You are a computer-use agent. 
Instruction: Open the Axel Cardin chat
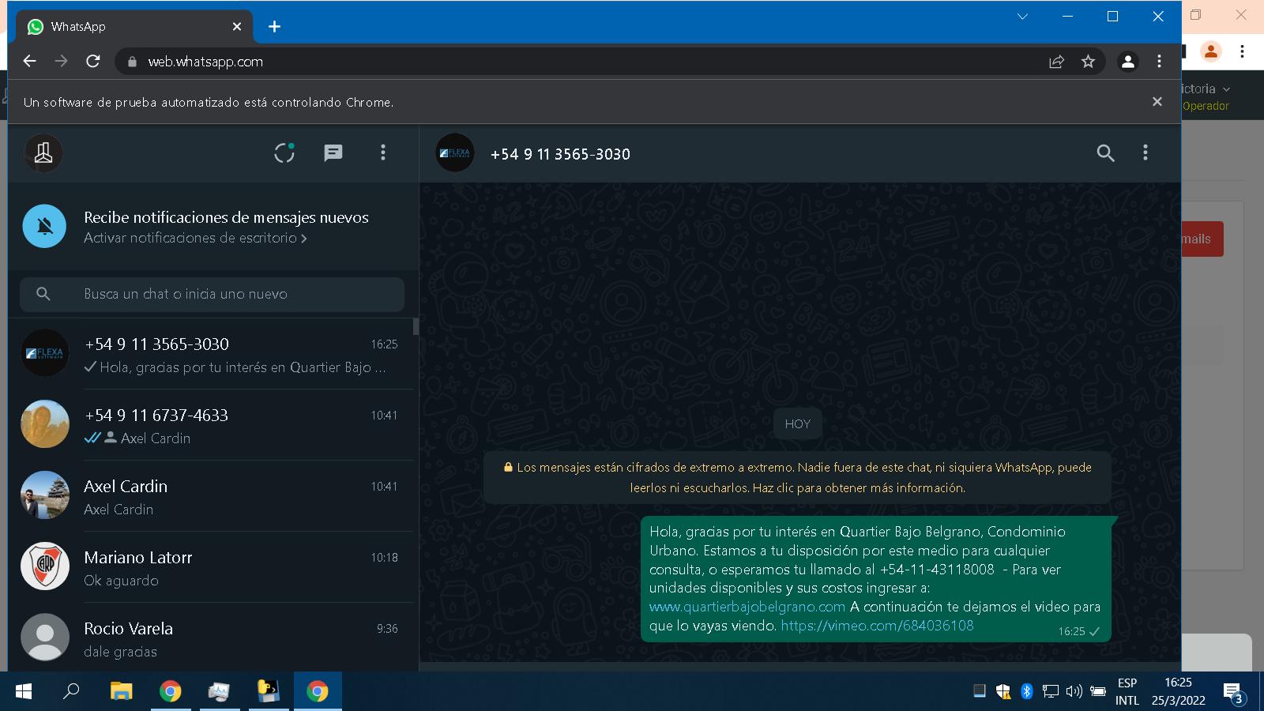tap(210, 496)
